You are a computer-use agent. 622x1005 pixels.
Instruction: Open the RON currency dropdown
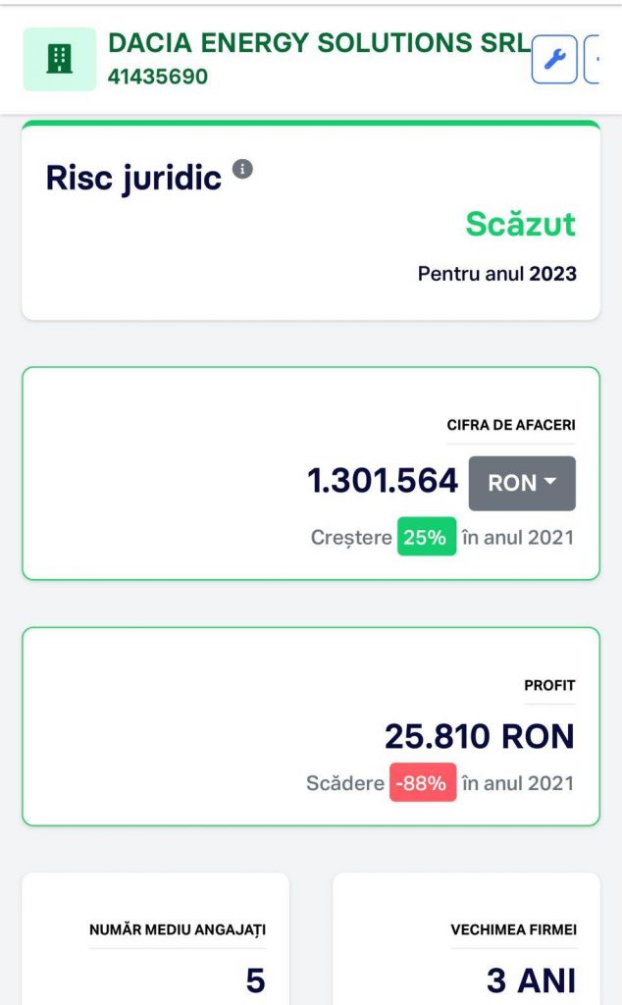(x=522, y=483)
